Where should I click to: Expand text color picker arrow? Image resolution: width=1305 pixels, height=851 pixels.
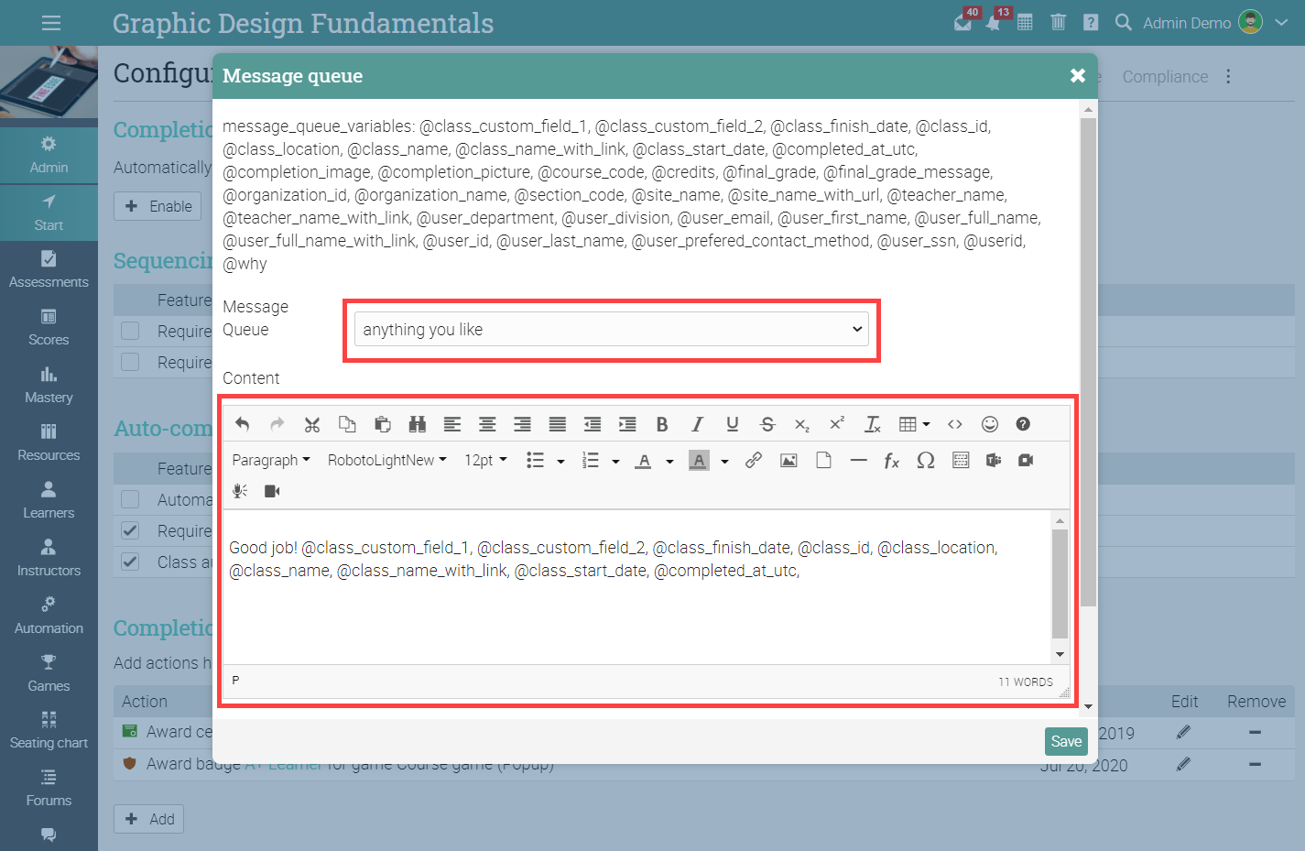(x=669, y=461)
